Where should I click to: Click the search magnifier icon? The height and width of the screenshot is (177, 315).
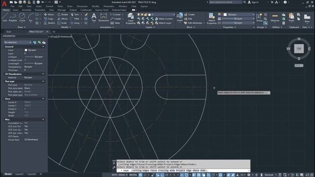coord(245,2)
